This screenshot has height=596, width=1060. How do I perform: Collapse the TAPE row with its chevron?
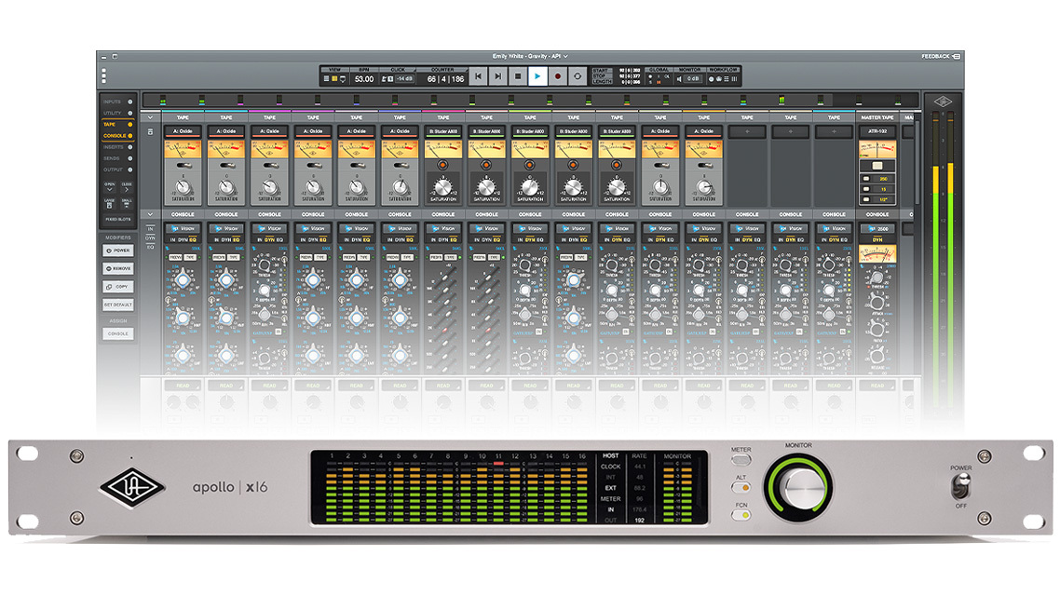(x=150, y=117)
